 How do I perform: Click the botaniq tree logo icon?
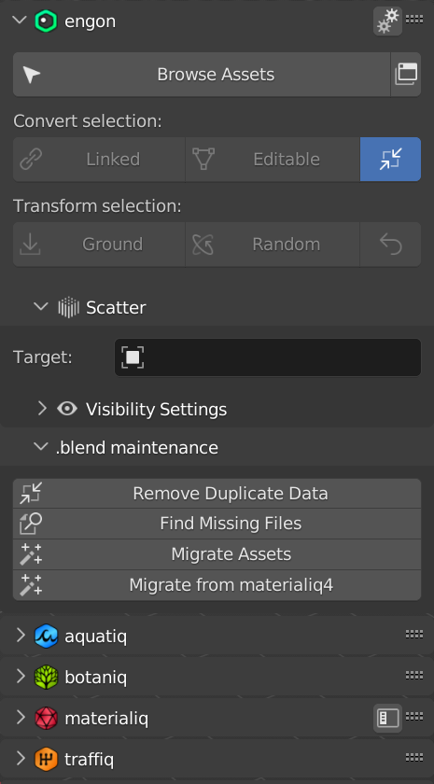(x=46, y=678)
